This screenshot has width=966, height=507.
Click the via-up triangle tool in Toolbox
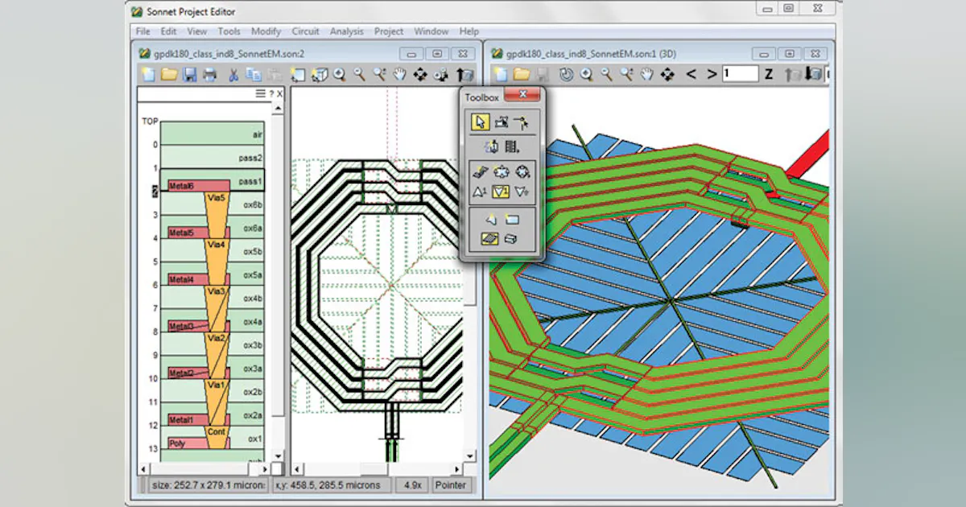click(x=481, y=191)
